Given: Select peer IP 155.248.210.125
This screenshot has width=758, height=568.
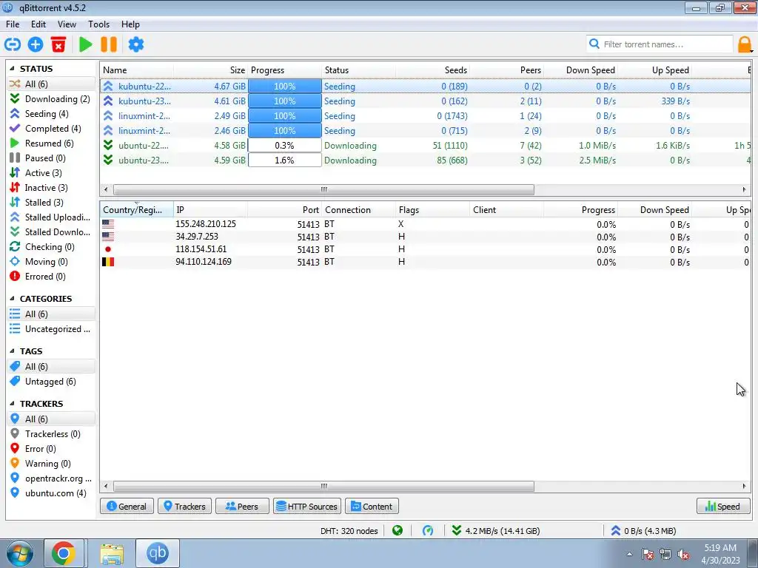Looking at the screenshot, I should click(x=206, y=224).
